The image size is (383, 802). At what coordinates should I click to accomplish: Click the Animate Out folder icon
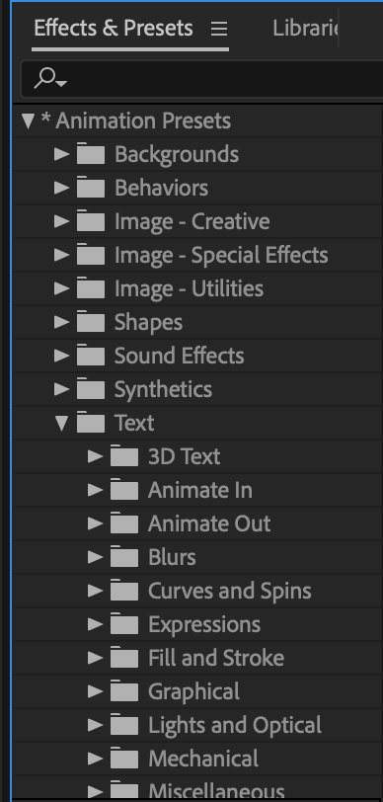pyautogui.click(x=124, y=523)
